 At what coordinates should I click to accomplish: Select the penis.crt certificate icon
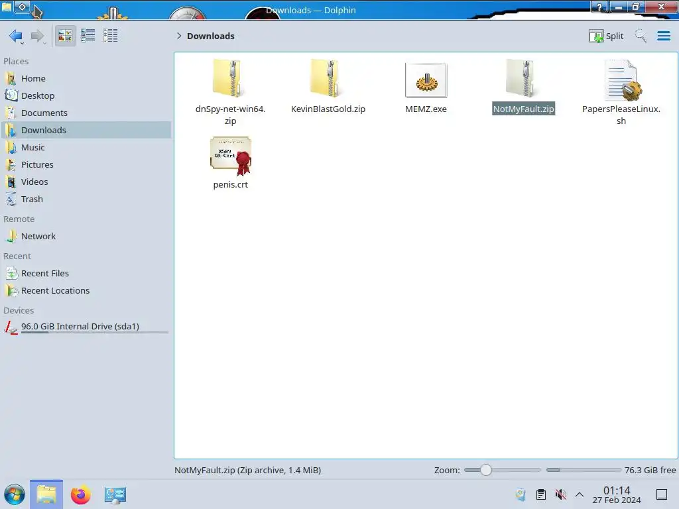pyautogui.click(x=231, y=156)
